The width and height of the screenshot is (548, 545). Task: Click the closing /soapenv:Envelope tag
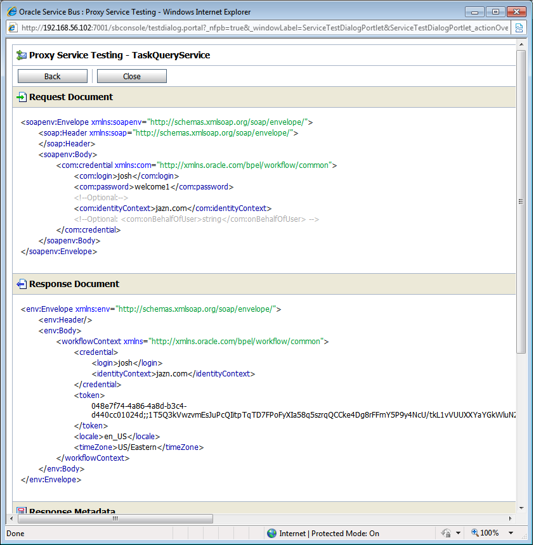click(59, 252)
